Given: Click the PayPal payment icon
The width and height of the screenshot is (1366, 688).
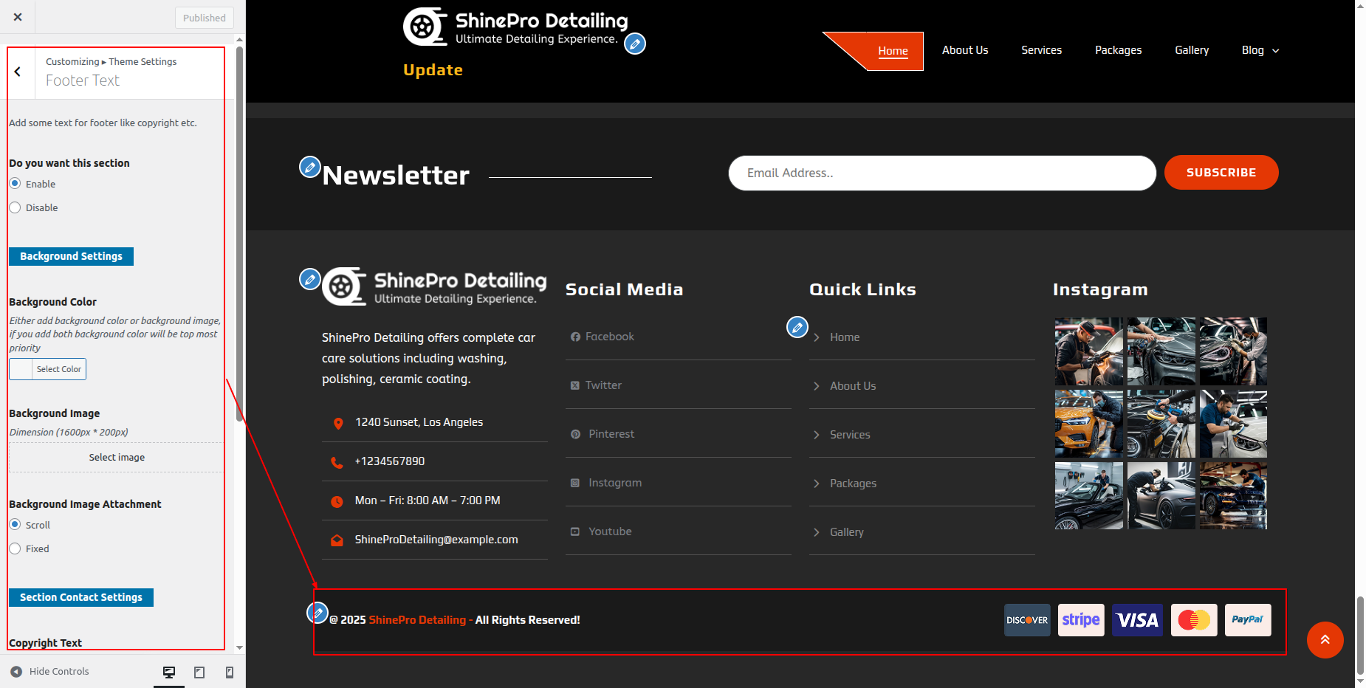Looking at the screenshot, I should point(1247,620).
